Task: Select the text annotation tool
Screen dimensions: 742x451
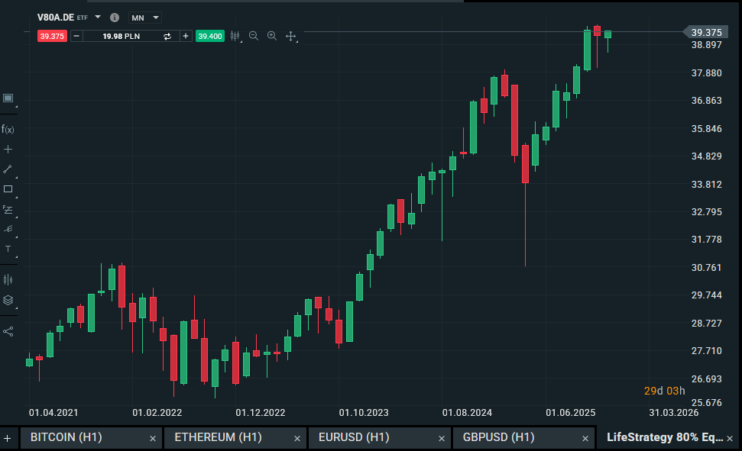Action: (8, 249)
